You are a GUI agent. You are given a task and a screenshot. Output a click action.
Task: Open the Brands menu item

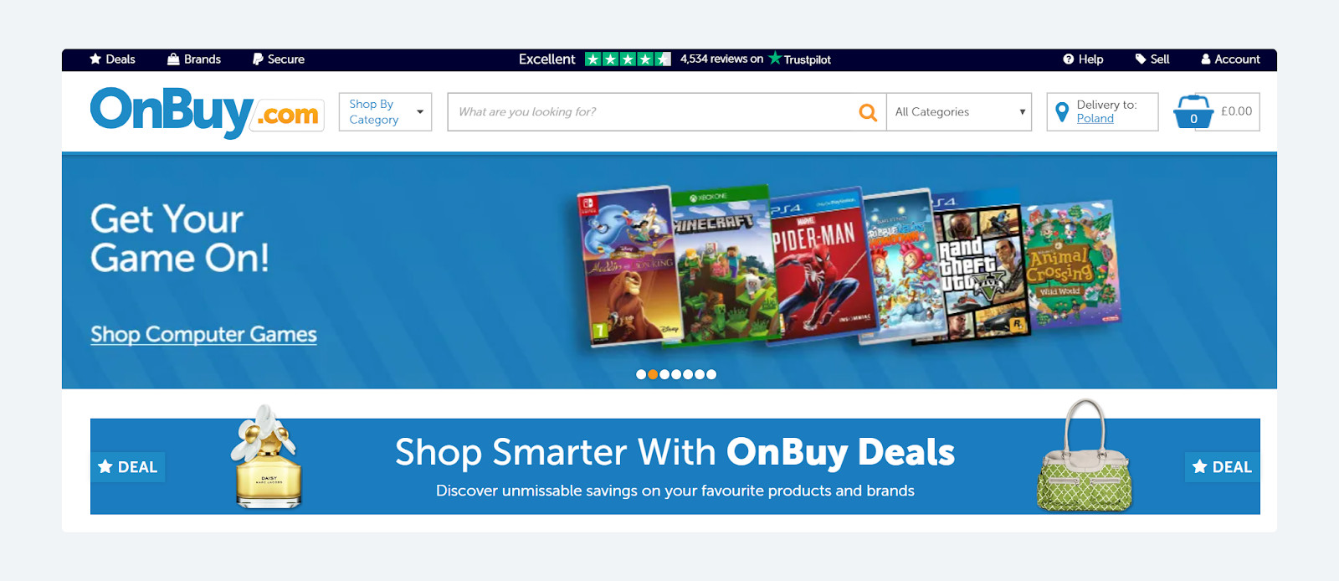click(194, 59)
